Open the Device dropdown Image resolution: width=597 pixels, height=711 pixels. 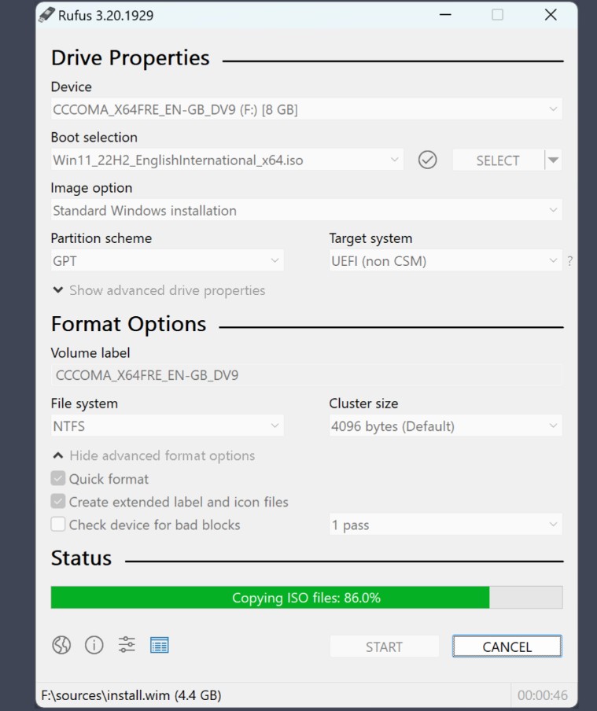[306, 109]
